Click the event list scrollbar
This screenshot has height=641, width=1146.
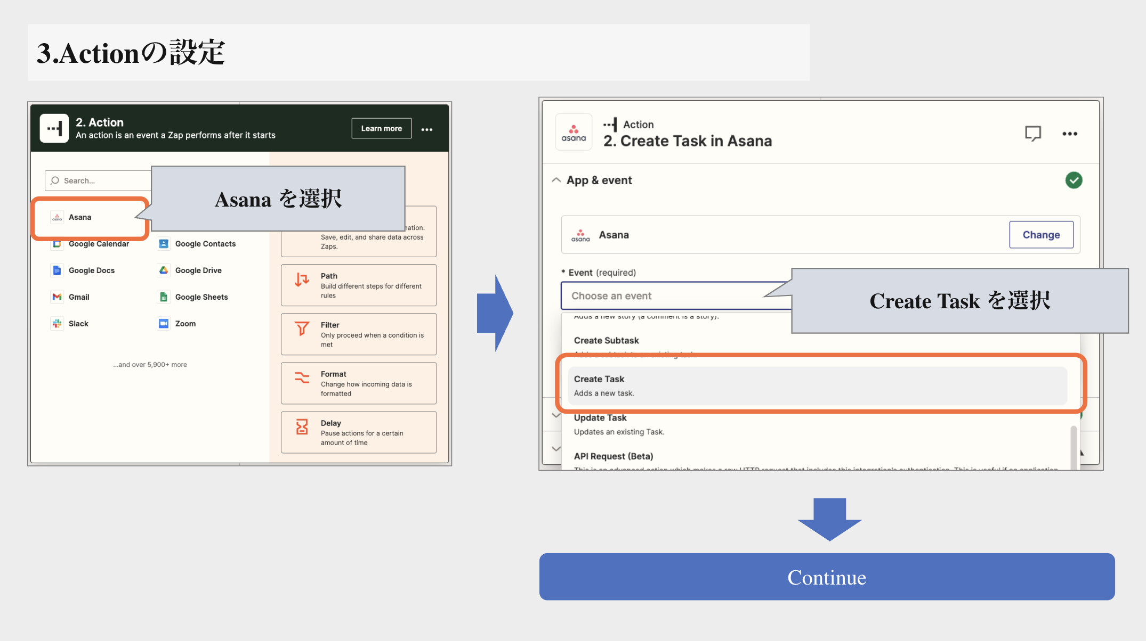click(1074, 447)
